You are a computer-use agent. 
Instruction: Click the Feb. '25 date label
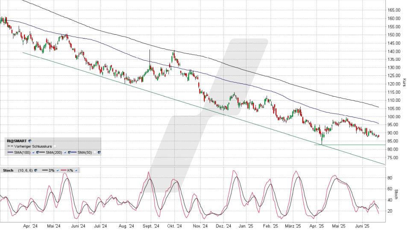[270, 226]
